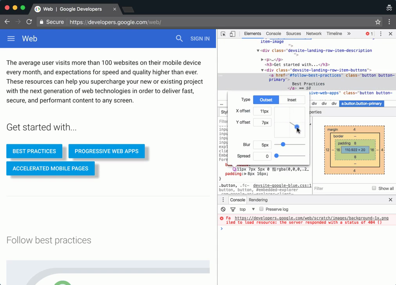Viewport: 396px width, 285px height.
Task: Select the a.button.button-primary breadcrumb
Action: pos(362,103)
